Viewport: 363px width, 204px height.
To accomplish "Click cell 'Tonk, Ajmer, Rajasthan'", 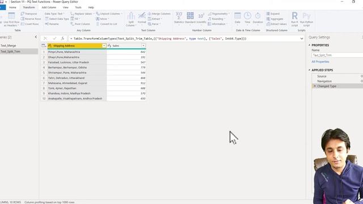I will 77,88.
